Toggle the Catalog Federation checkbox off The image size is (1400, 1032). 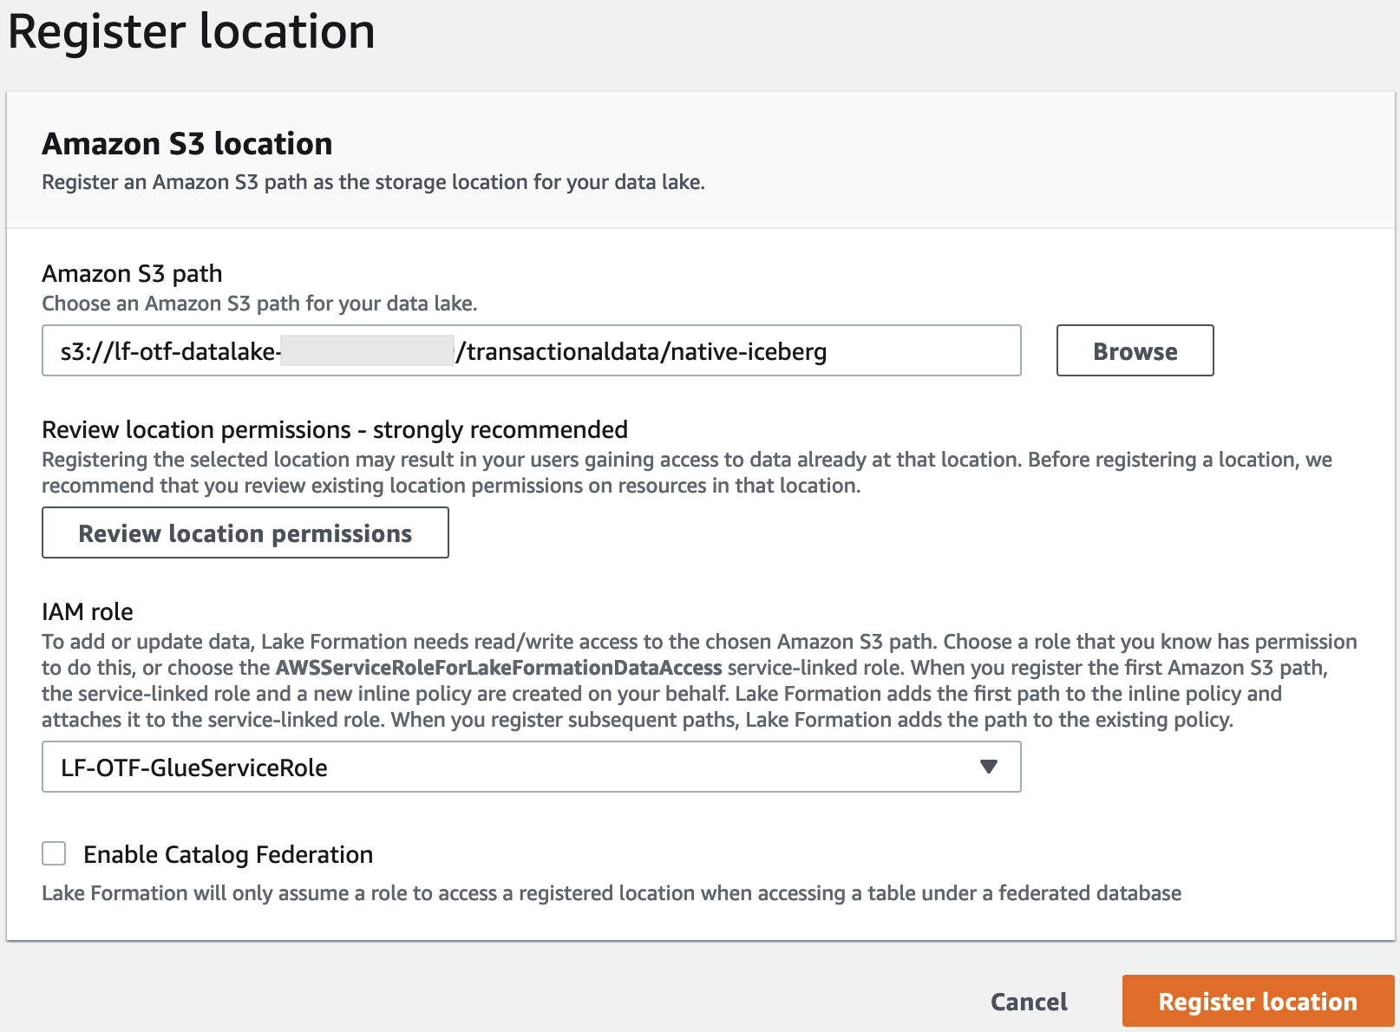(x=53, y=853)
